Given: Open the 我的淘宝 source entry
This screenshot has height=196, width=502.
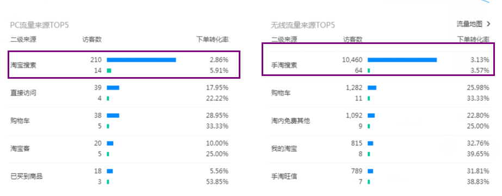Looking at the screenshot, I should click(284, 149).
